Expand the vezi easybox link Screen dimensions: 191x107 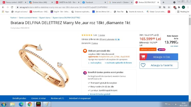click(95, 63)
